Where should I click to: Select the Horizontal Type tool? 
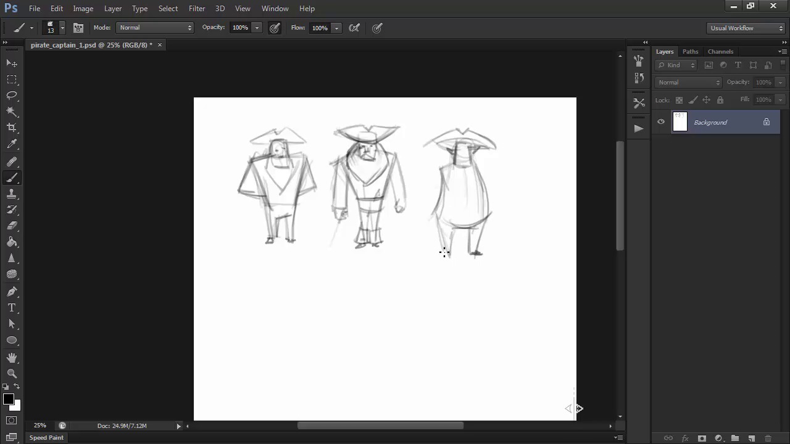[12, 308]
